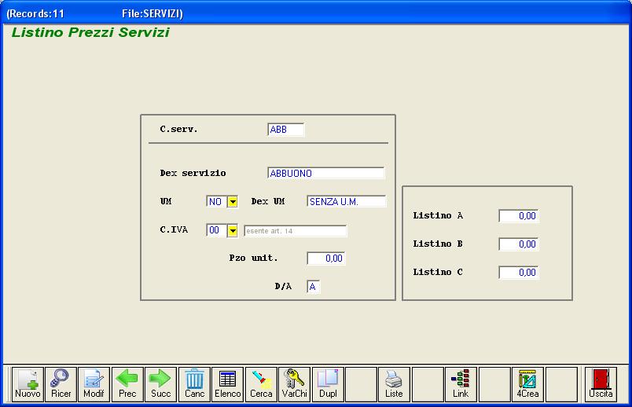Click the Listino C label
This screenshot has height=407, width=632.
pyautogui.click(x=438, y=272)
